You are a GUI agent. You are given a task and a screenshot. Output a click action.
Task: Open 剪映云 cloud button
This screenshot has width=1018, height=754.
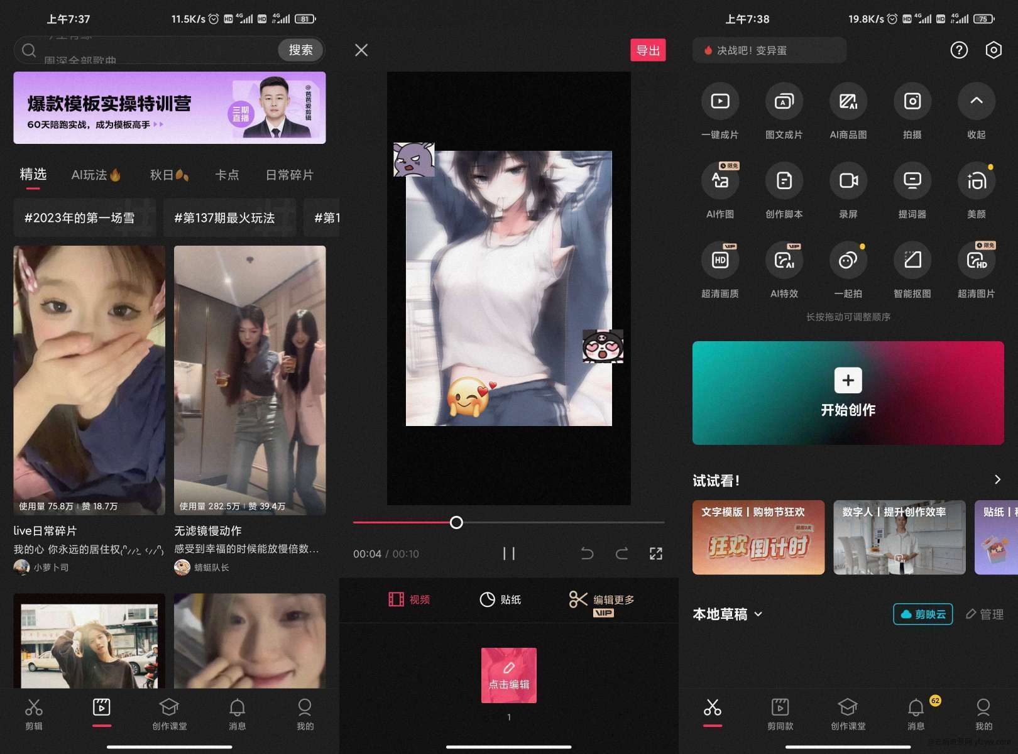coord(923,615)
